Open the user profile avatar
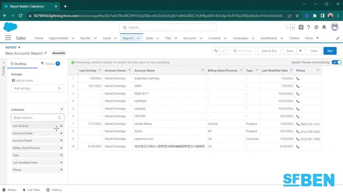 pos(335,27)
